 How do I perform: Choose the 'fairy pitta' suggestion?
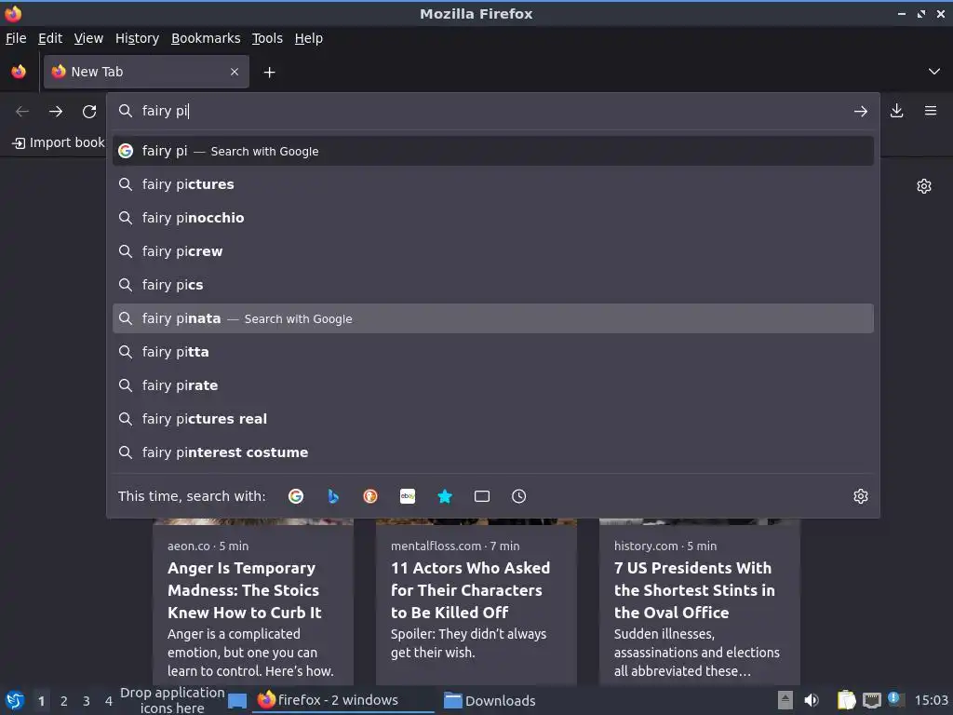click(x=493, y=351)
